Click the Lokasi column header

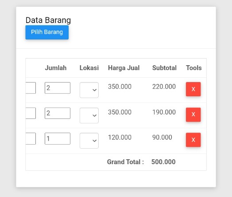[89, 68]
